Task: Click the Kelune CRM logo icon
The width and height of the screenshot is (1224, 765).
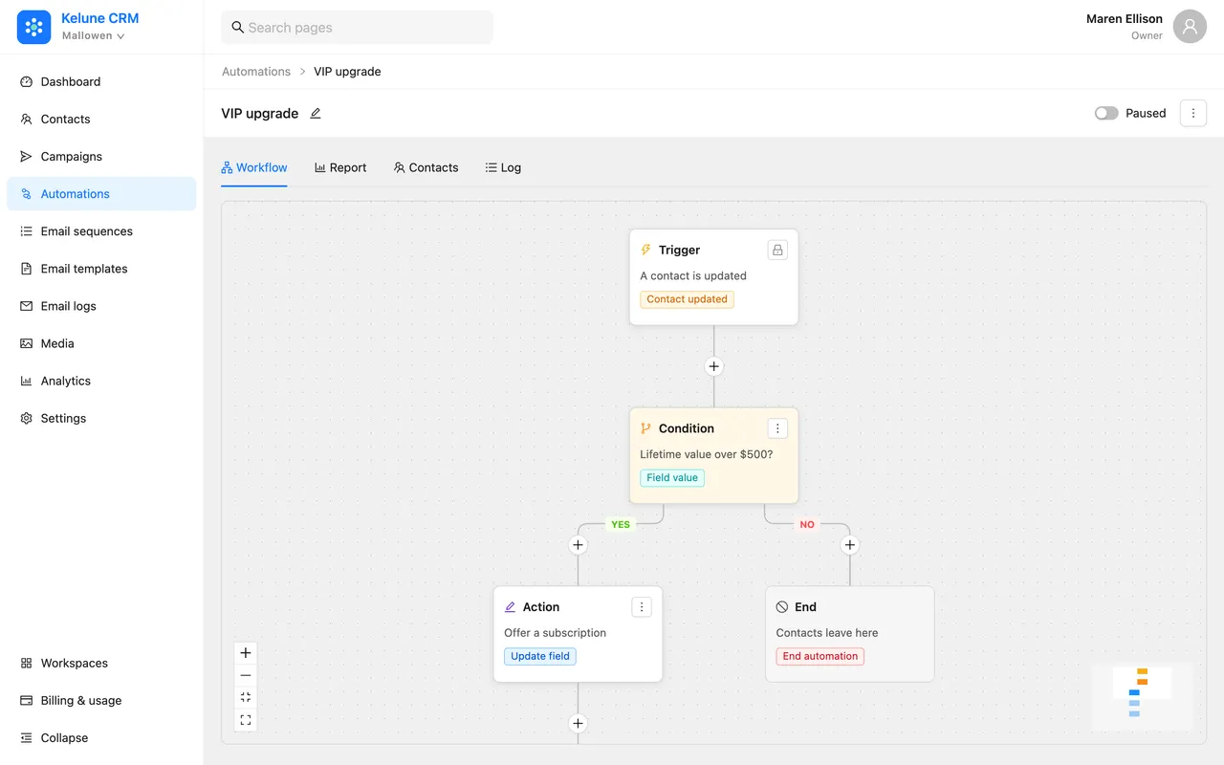Action: [33, 27]
